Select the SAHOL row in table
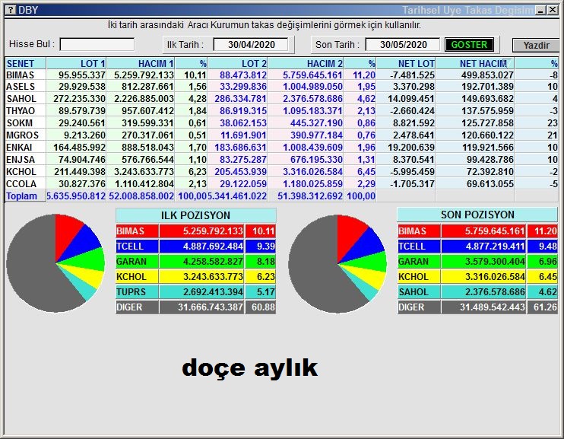The height and width of the screenshot is (439, 564). click(x=282, y=99)
